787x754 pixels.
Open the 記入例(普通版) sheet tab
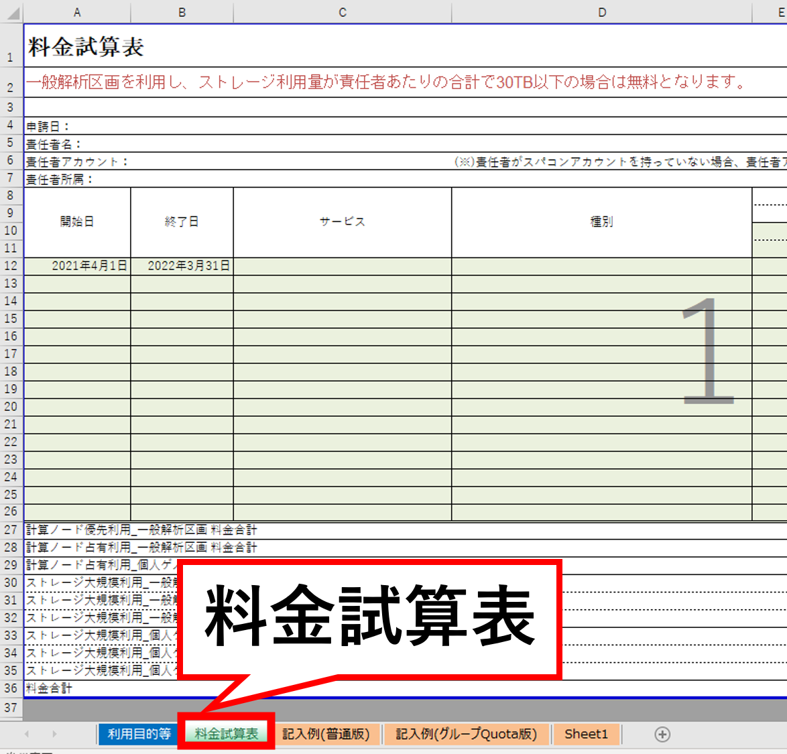click(x=326, y=735)
